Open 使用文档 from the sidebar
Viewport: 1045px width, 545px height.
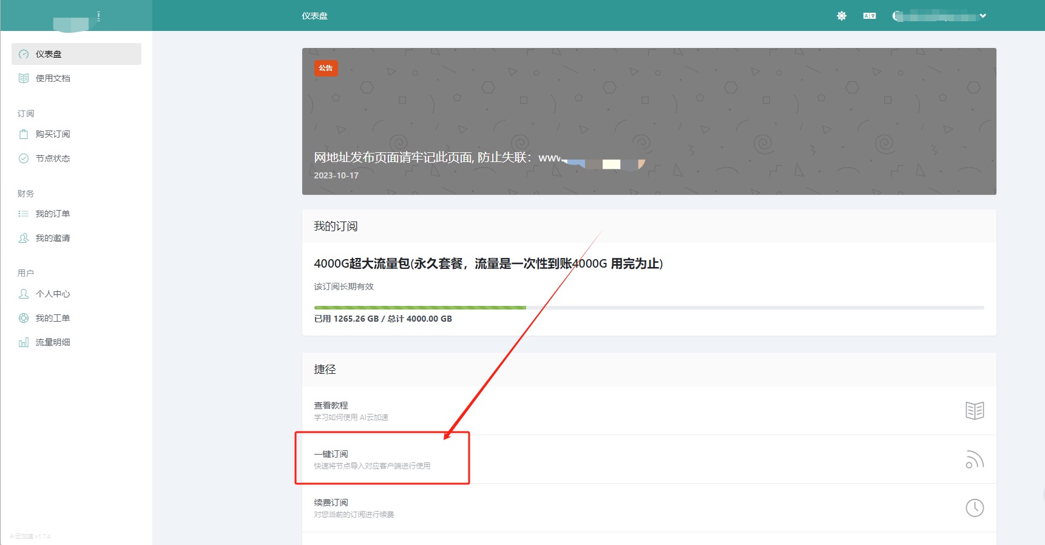click(x=53, y=78)
